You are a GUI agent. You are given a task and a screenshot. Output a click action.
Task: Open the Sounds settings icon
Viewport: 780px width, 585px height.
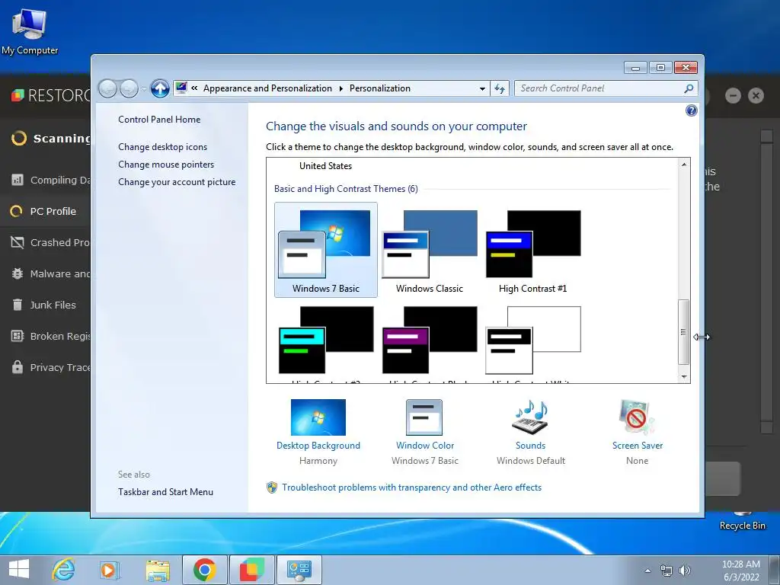click(x=530, y=417)
